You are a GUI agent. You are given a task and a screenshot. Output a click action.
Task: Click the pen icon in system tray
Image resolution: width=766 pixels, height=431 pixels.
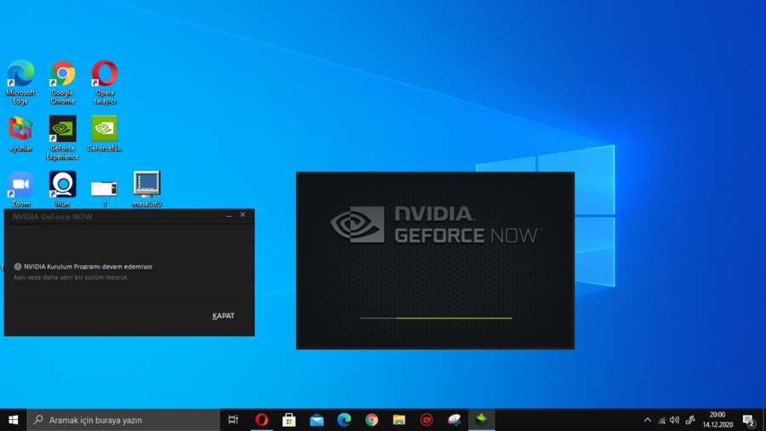point(690,420)
